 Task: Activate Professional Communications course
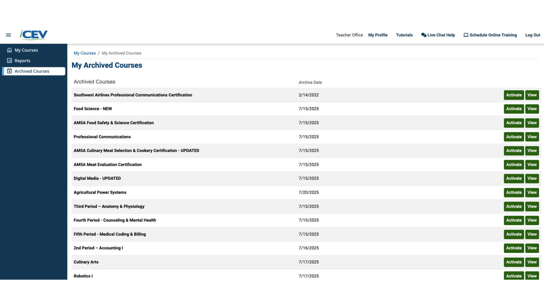point(514,137)
